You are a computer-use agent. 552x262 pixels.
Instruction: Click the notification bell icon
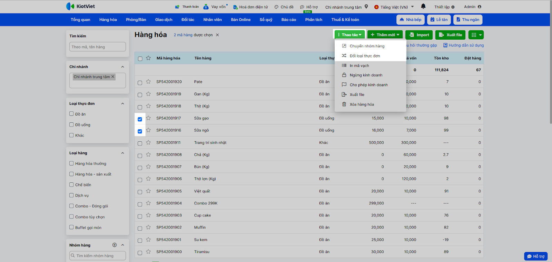tap(423, 7)
